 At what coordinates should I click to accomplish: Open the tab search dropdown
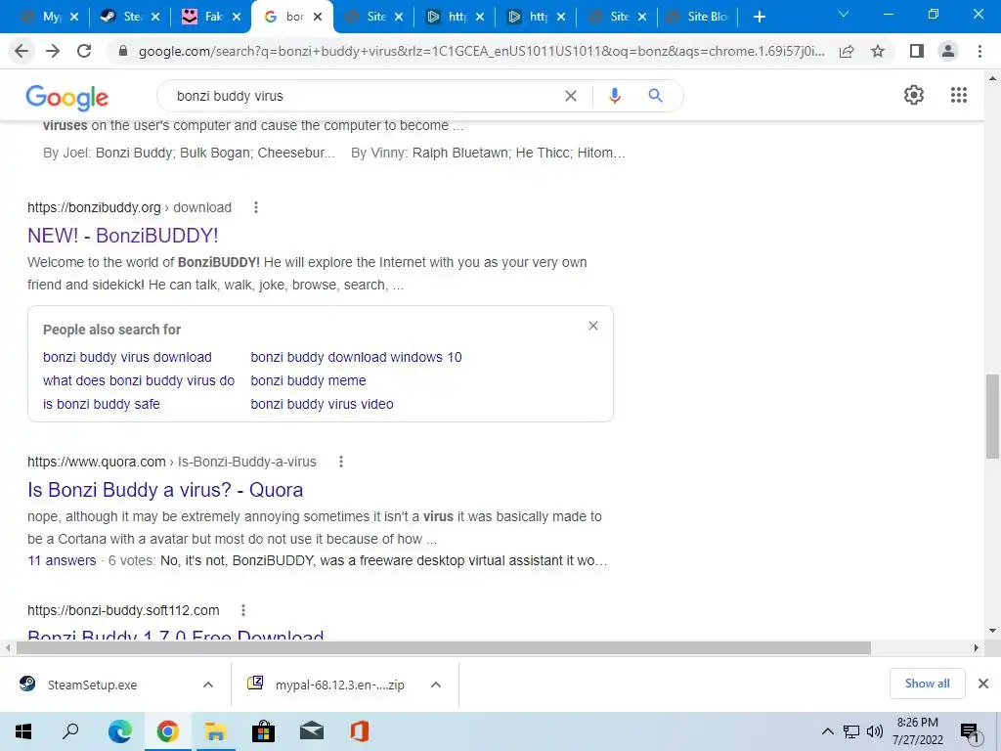pyautogui.click(x=844, y=14)
